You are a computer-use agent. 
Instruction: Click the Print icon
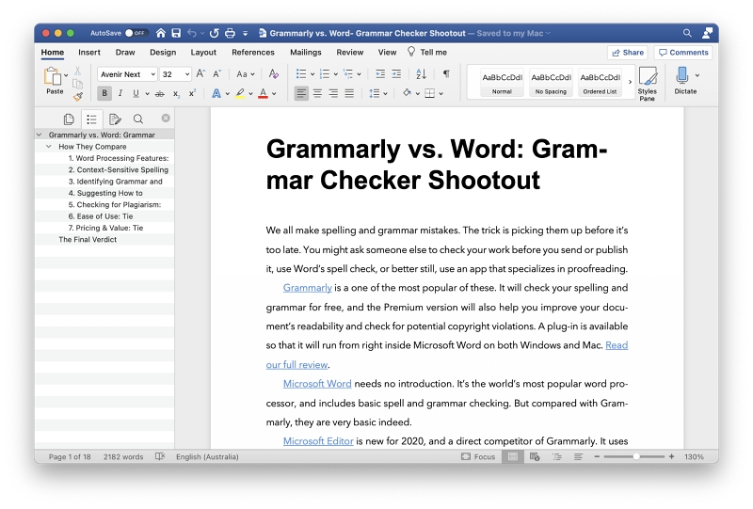[x=230, y=33]
